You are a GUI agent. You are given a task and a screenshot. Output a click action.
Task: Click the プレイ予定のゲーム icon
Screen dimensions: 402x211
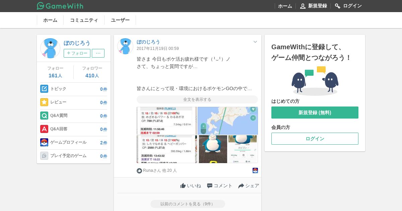pyautogui.click(x=44, y=156)
